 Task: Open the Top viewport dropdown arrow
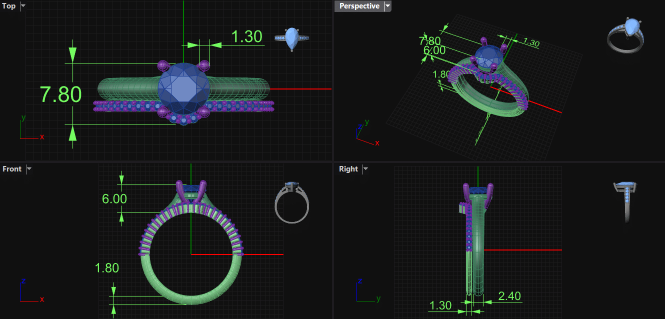pos(23,6)
